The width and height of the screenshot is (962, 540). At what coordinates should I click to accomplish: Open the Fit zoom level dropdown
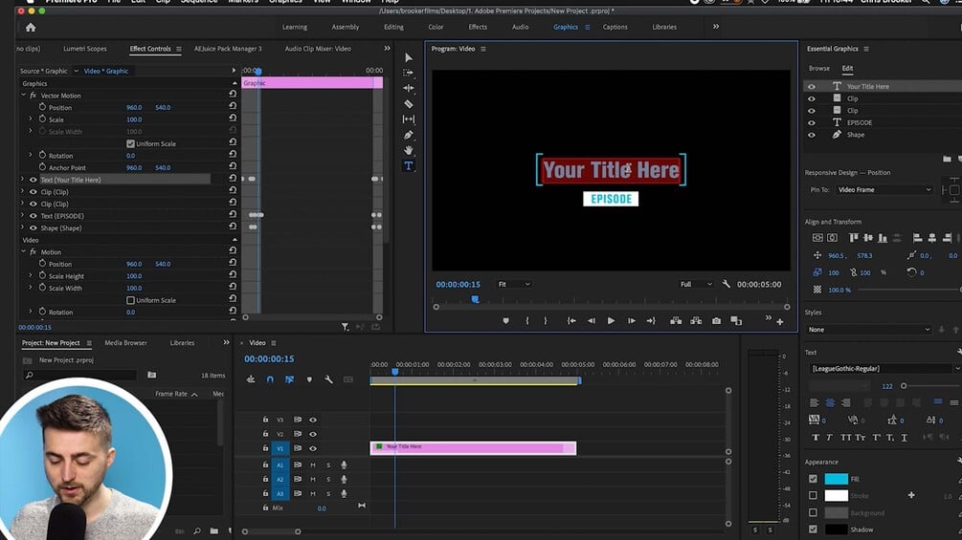[514, 284]
